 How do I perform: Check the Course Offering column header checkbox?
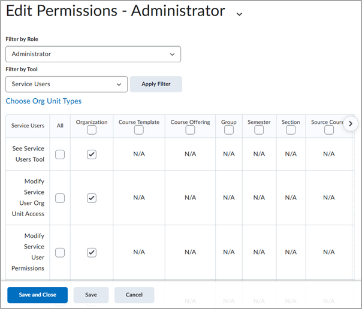(x=190, y=130)
